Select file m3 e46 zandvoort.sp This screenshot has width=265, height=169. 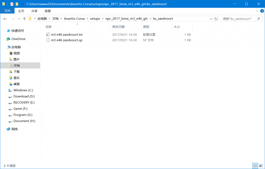pos(67,40)
